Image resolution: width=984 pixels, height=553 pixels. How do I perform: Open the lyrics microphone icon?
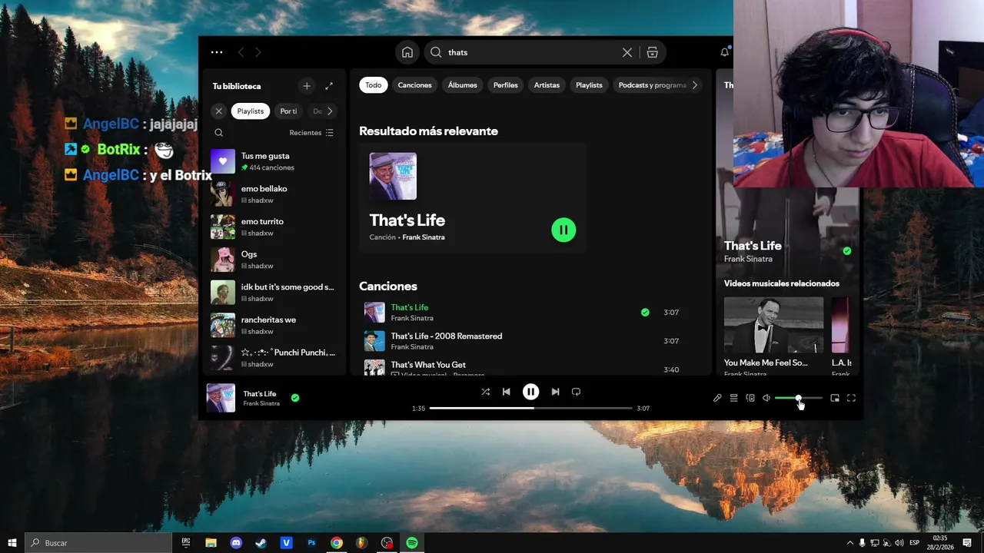(717, 398)
